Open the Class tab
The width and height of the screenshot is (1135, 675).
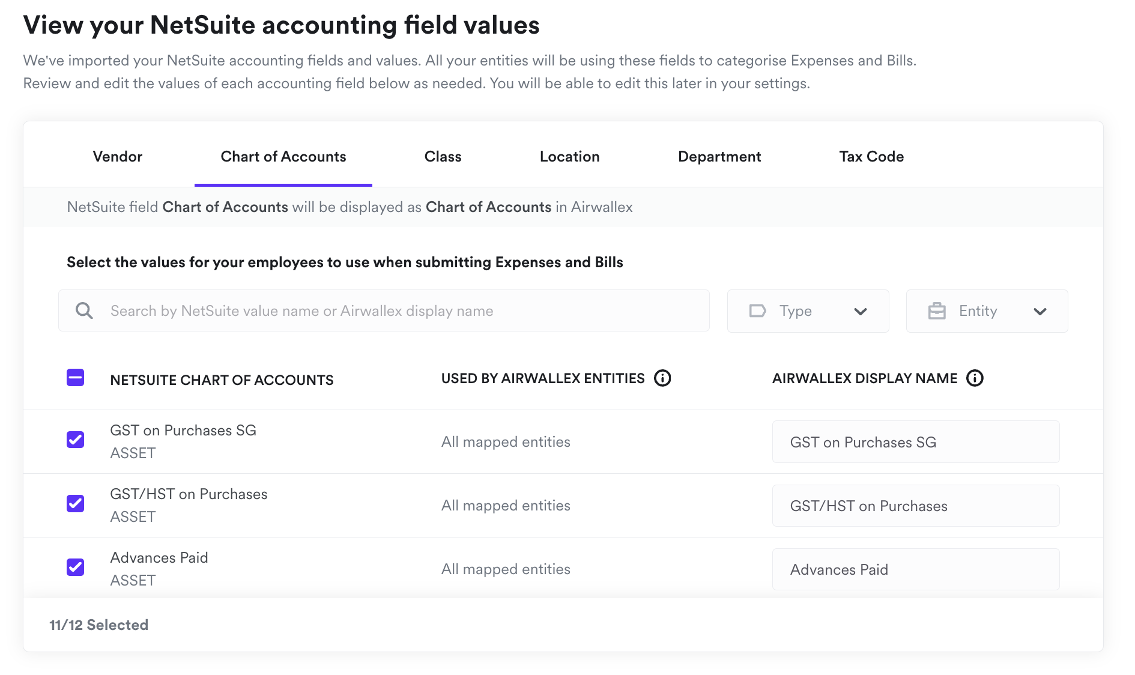click(x=443, y=157)
